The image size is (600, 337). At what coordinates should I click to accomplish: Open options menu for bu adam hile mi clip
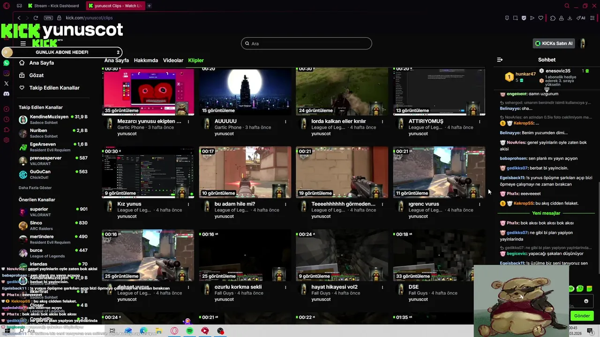(285, 205)
